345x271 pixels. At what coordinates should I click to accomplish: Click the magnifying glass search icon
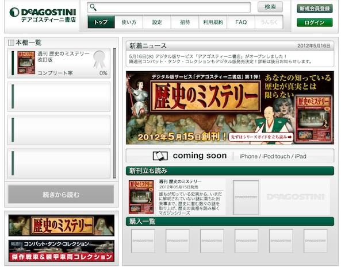(94, 7)
